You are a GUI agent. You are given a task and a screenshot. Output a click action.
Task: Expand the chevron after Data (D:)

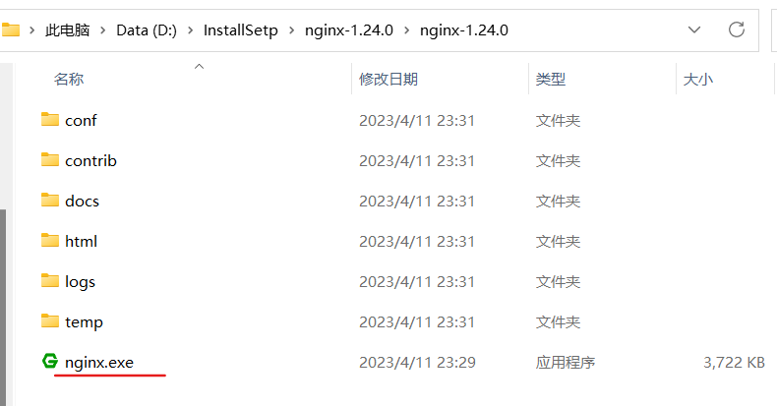[x=190, y=30]
